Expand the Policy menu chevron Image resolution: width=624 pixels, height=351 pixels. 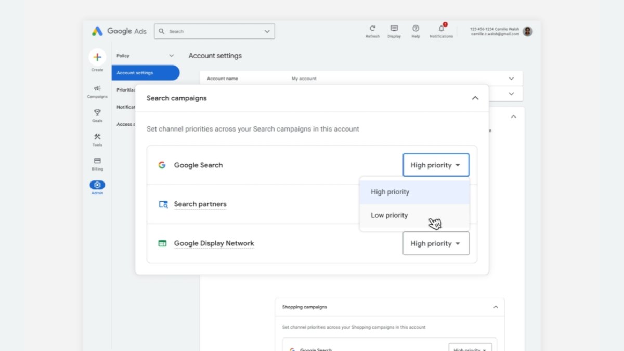pos(172,56)
